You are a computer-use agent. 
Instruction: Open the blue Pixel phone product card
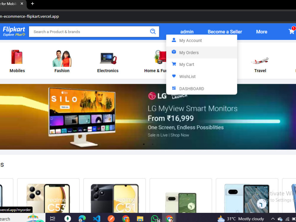(247, 196)
